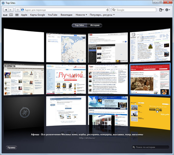Open the Reading List glasses icon

5,15
